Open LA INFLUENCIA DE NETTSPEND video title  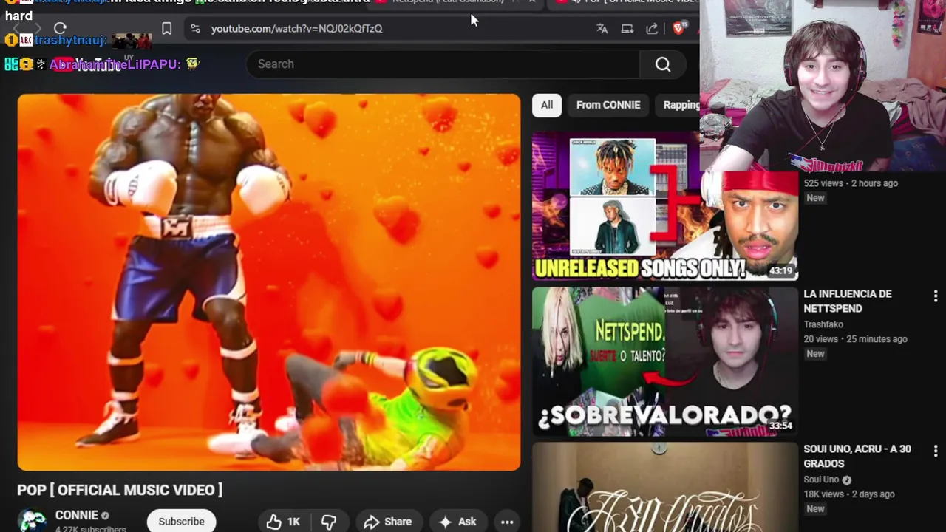[x=848, y=301]
